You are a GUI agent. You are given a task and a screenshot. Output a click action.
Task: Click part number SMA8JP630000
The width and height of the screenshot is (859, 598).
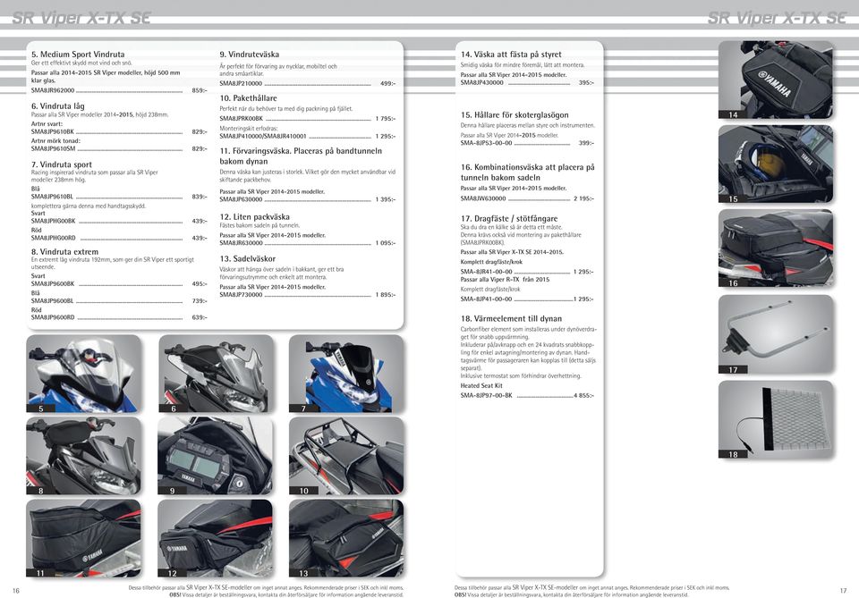click(x=241, y=199)
